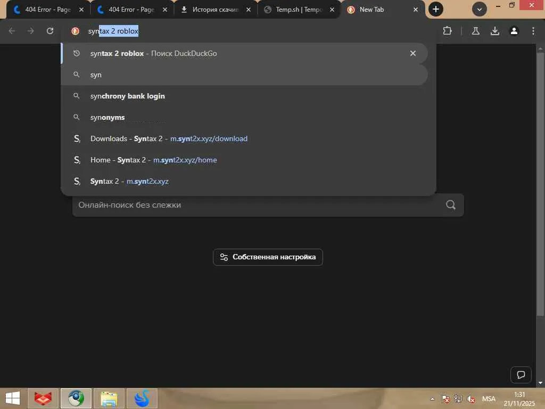Open the red fox taskbar app
The width and height of the screenshot is (545, 409).
click(x=43, y=398)
